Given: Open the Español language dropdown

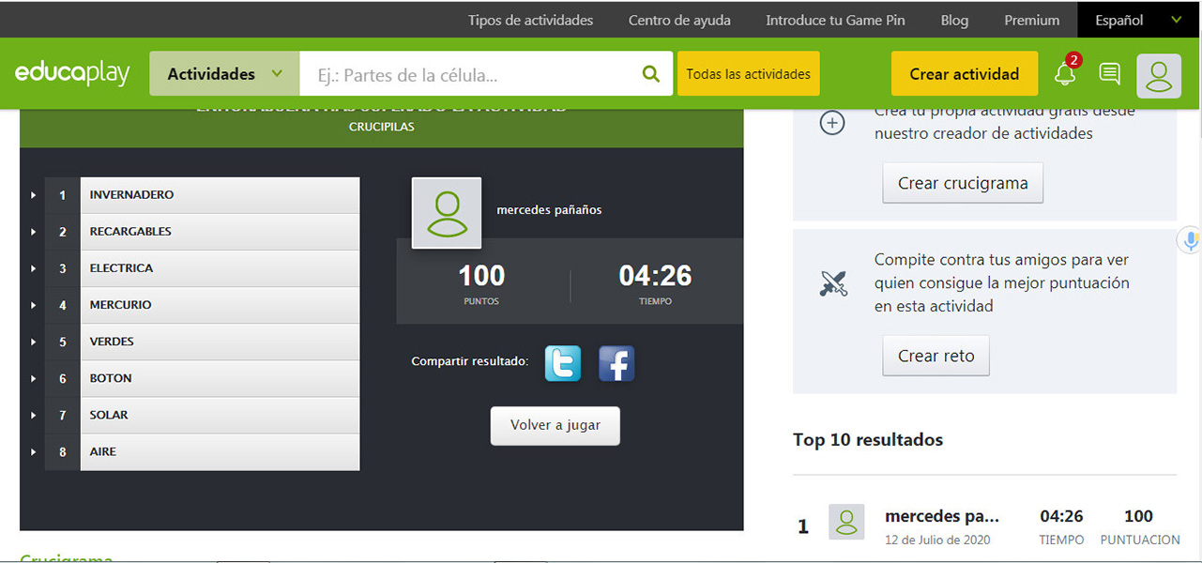Looking at the screenshot, I should tap(1138, 20).
